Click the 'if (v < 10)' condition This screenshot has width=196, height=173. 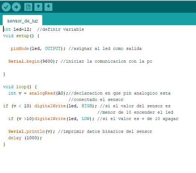point(17,106)
